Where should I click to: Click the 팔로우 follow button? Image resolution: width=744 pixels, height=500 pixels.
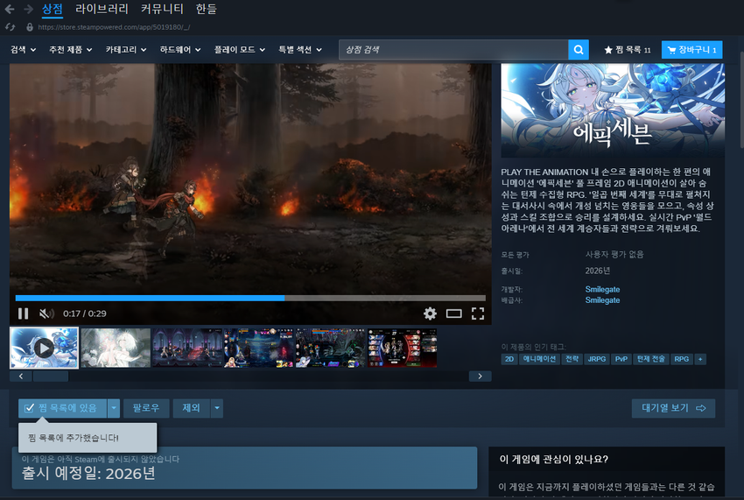(146, 408)
